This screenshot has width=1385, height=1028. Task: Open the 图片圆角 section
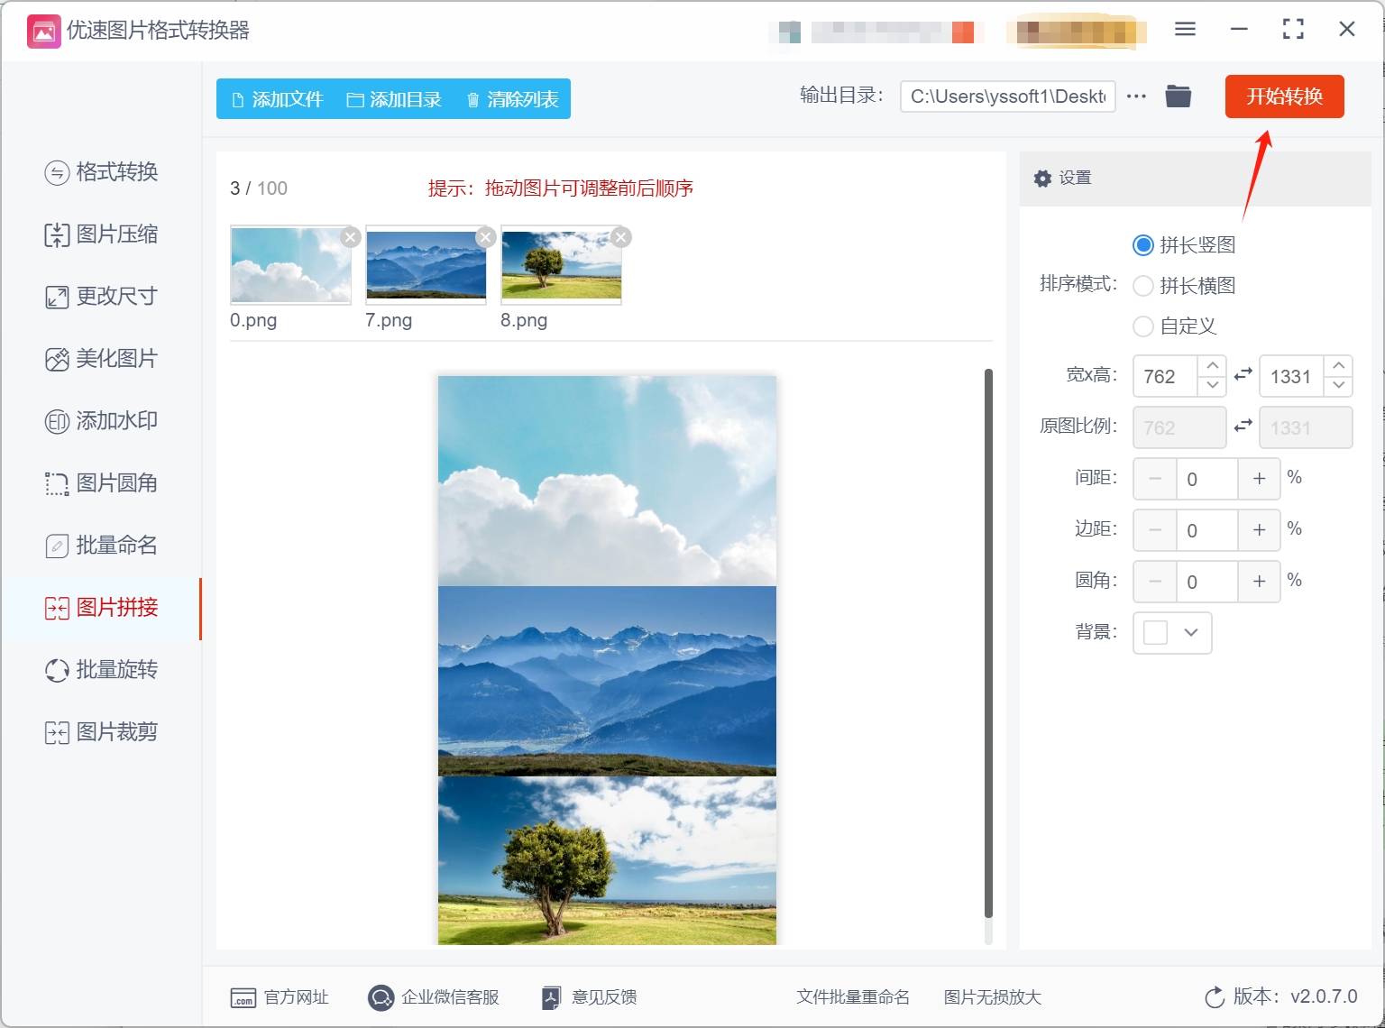point(101,483)
